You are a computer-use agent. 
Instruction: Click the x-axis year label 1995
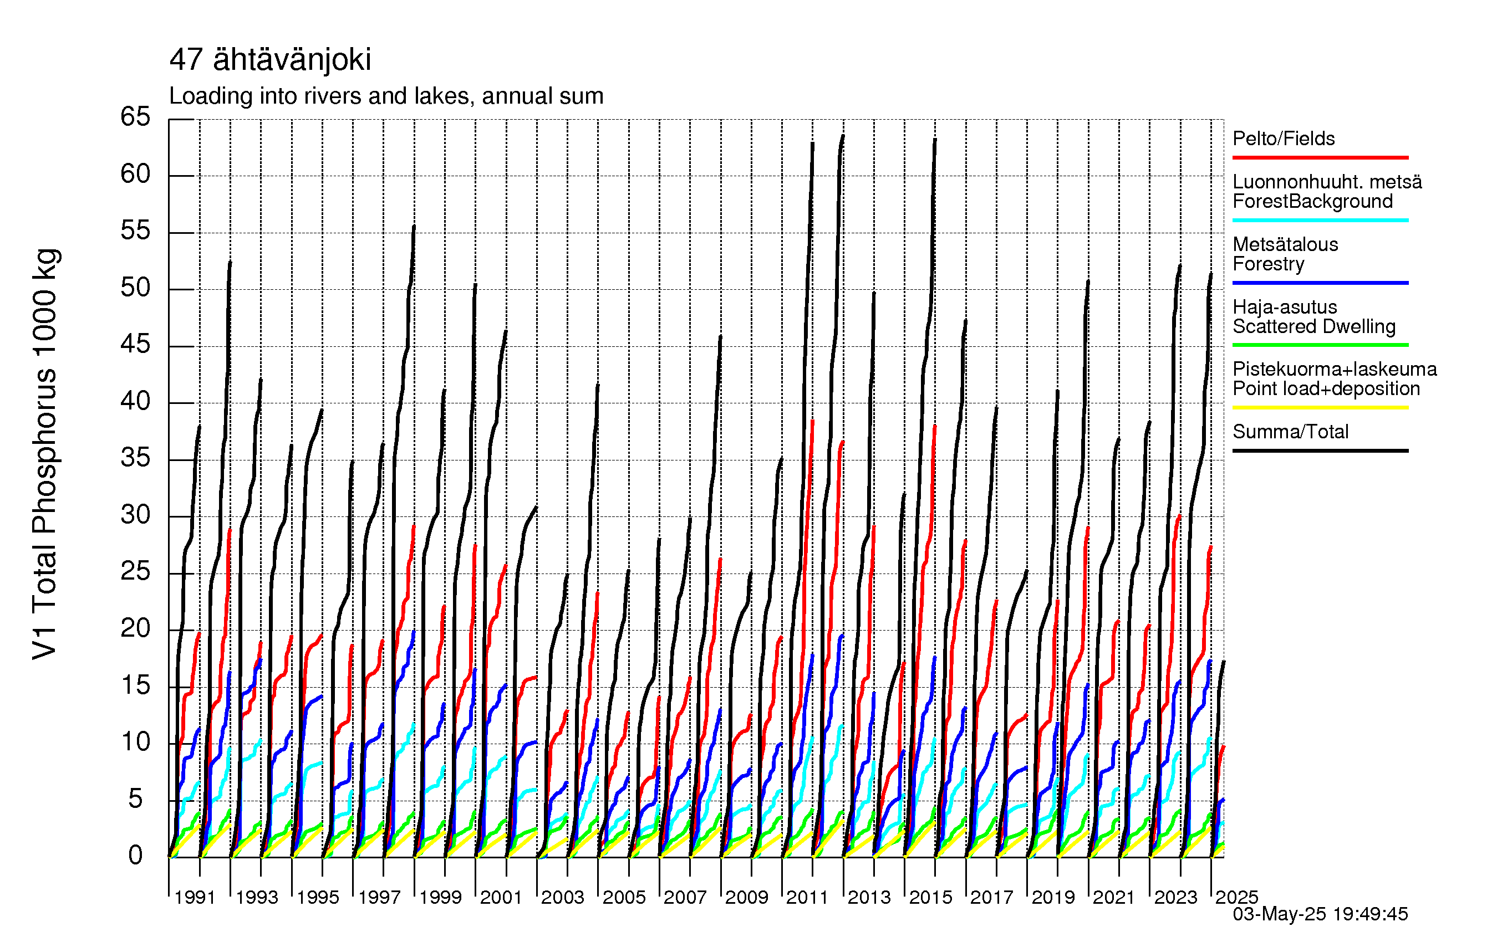coord(318,897)
